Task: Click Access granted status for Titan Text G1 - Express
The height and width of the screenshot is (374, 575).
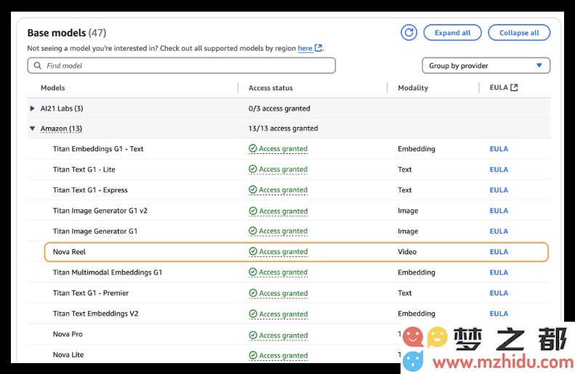Action: [278, 190]
